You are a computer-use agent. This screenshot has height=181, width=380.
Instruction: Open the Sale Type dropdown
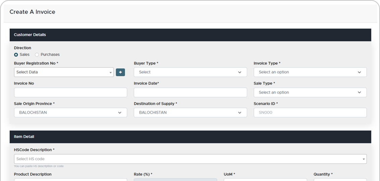pyautogui.click(x=310, y=92)
